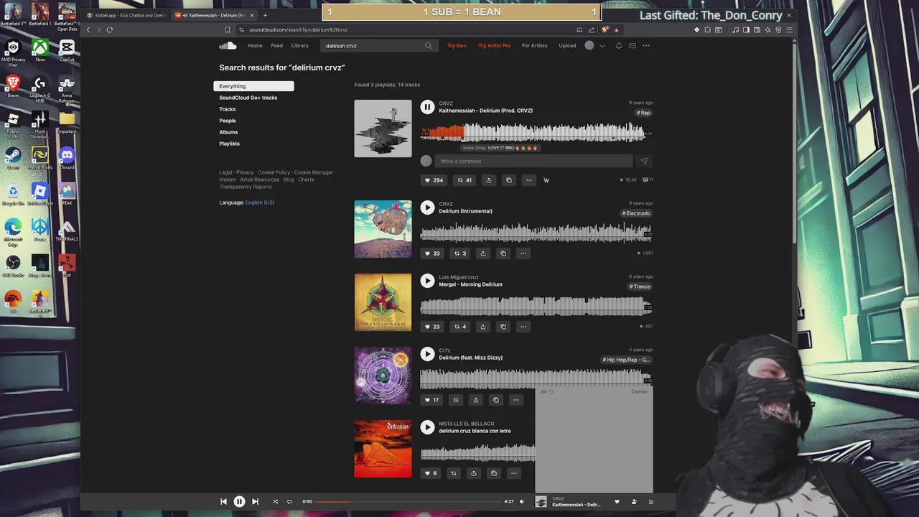Like Mergel - Morning Delirium with 23 likes

point(431,327)
